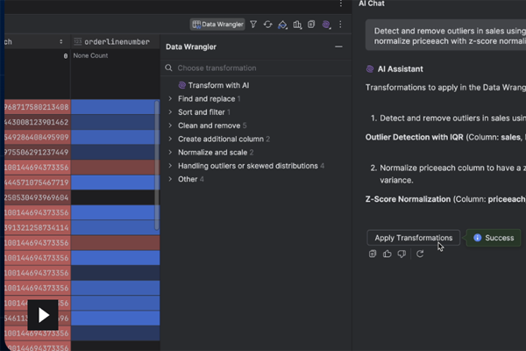Toggle the Data Wrangler toolbar button
526x351 pixels.
click(217, 25)
